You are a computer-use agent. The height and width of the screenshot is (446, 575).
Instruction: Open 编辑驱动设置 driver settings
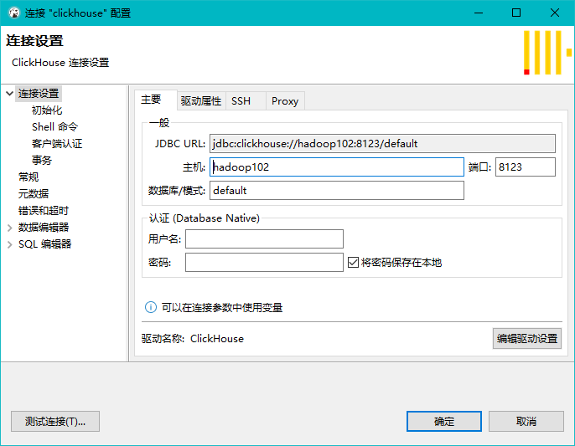point(527,339)
